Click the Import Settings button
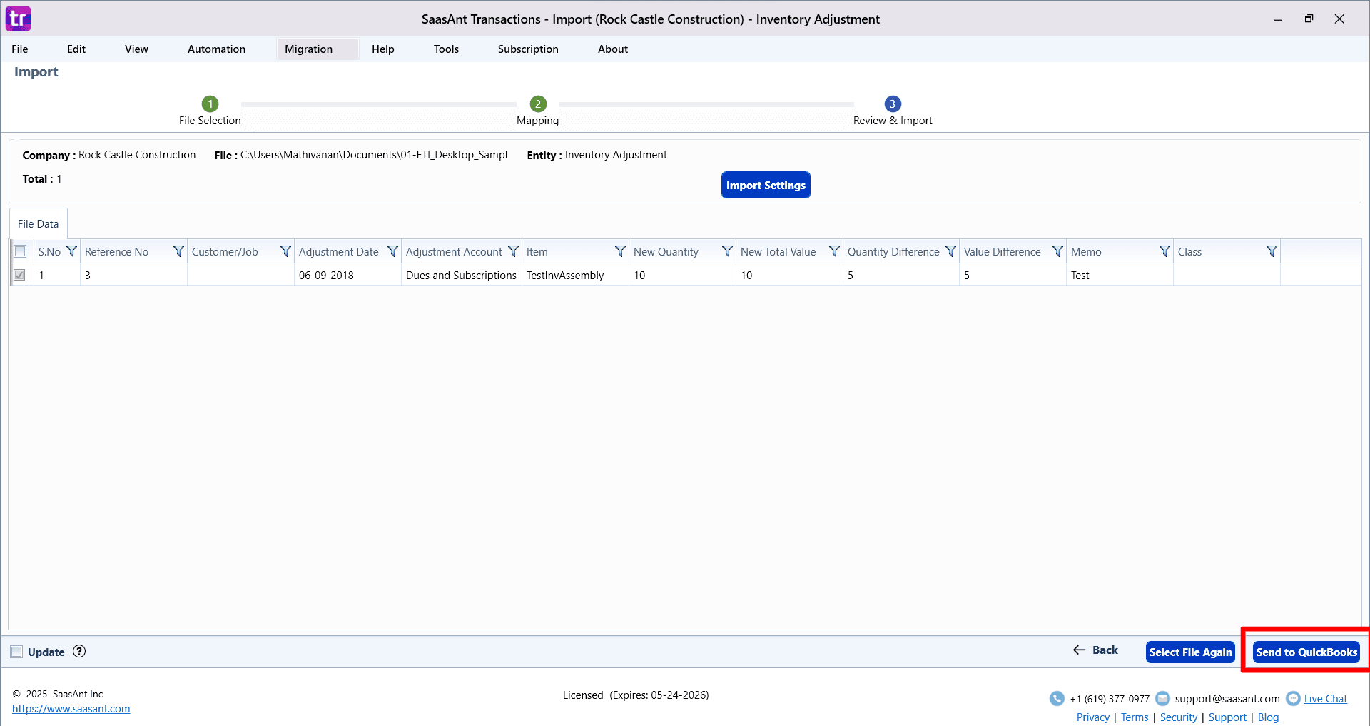 pyautogui.click(x=766, y=185)
